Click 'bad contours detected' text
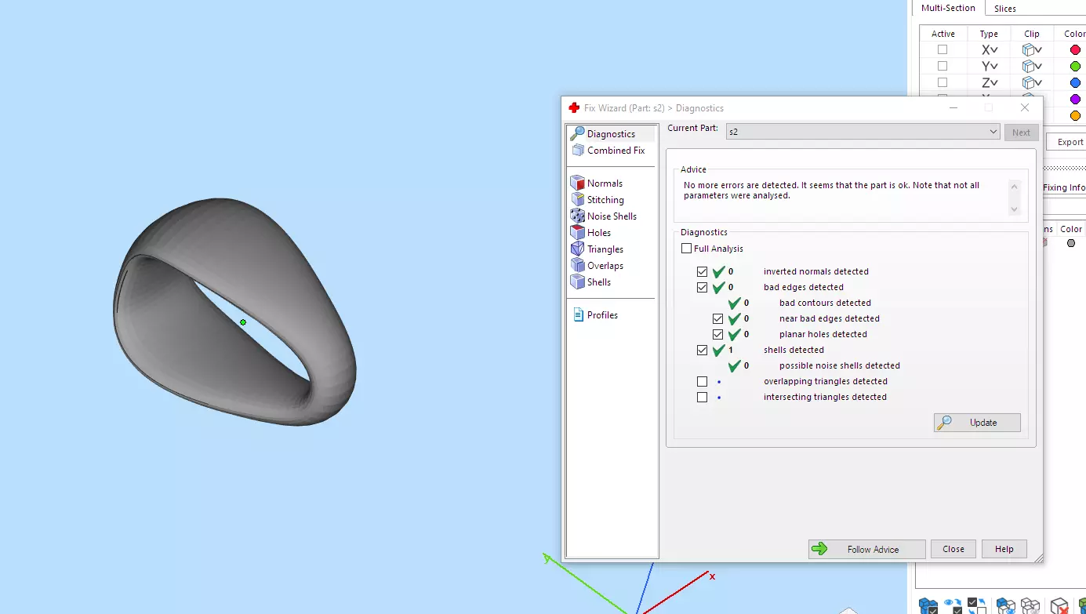This screenshot has width=1086, height=614. [825, 303]
